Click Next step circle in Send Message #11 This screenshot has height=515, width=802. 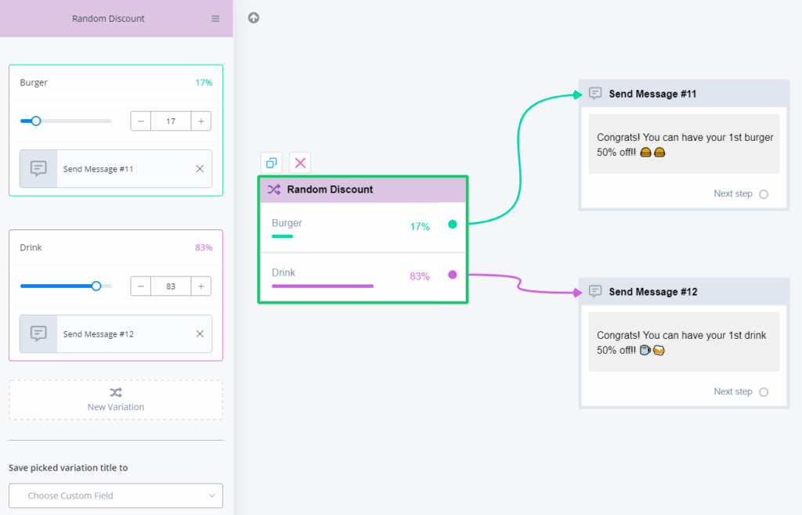point(764,194)
